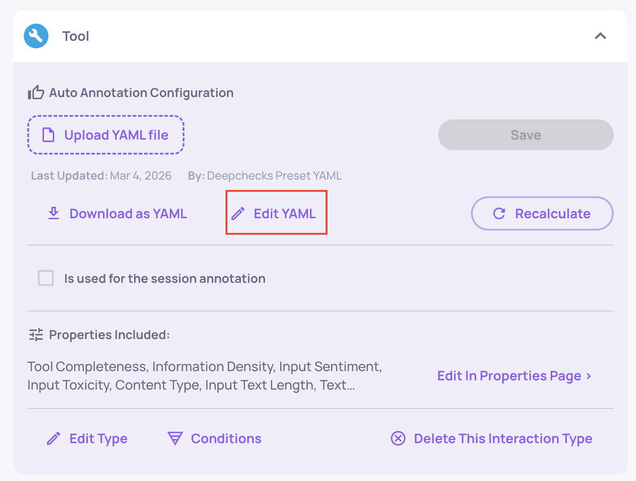Click the Properties Included sliders icon
636x481 pixels.
pyautogui.click(x=36, y=335)
